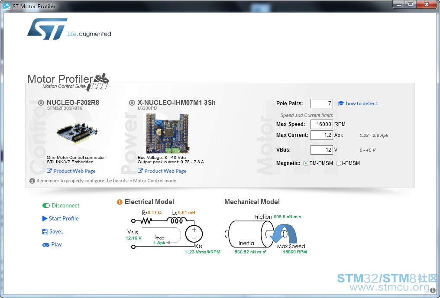Click the X-NUCLEO-IHM07M1 3Sh power board selector icon
The width and height of the screenshot is (440, 298).
pos(132,103)
